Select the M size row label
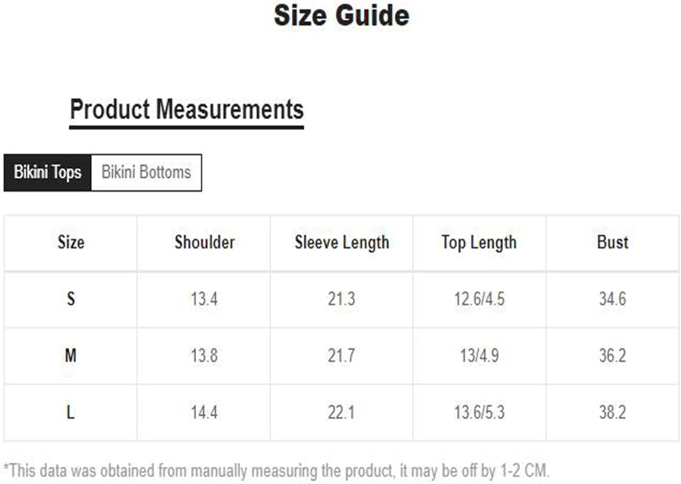 (71, 356)
